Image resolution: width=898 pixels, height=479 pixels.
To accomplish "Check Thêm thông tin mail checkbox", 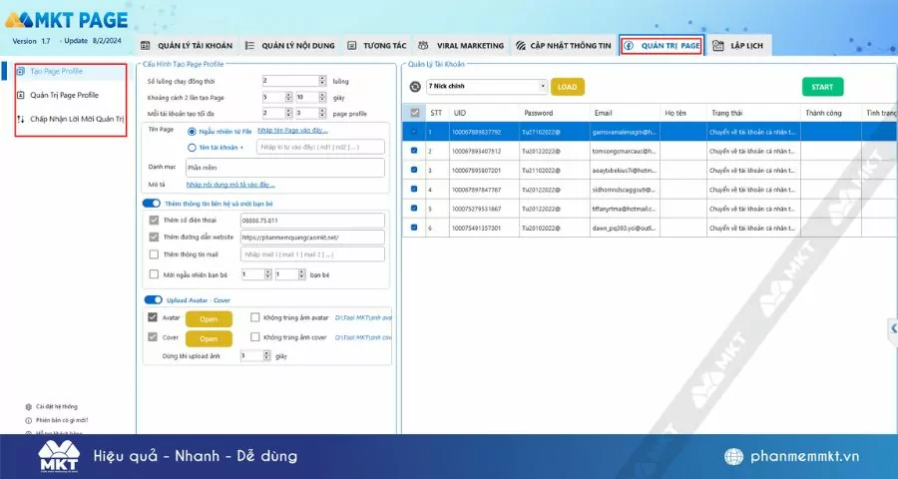I will point(154,253).
